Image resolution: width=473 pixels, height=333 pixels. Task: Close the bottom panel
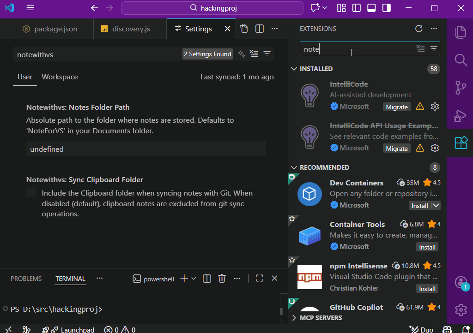[x=274, y=278]
